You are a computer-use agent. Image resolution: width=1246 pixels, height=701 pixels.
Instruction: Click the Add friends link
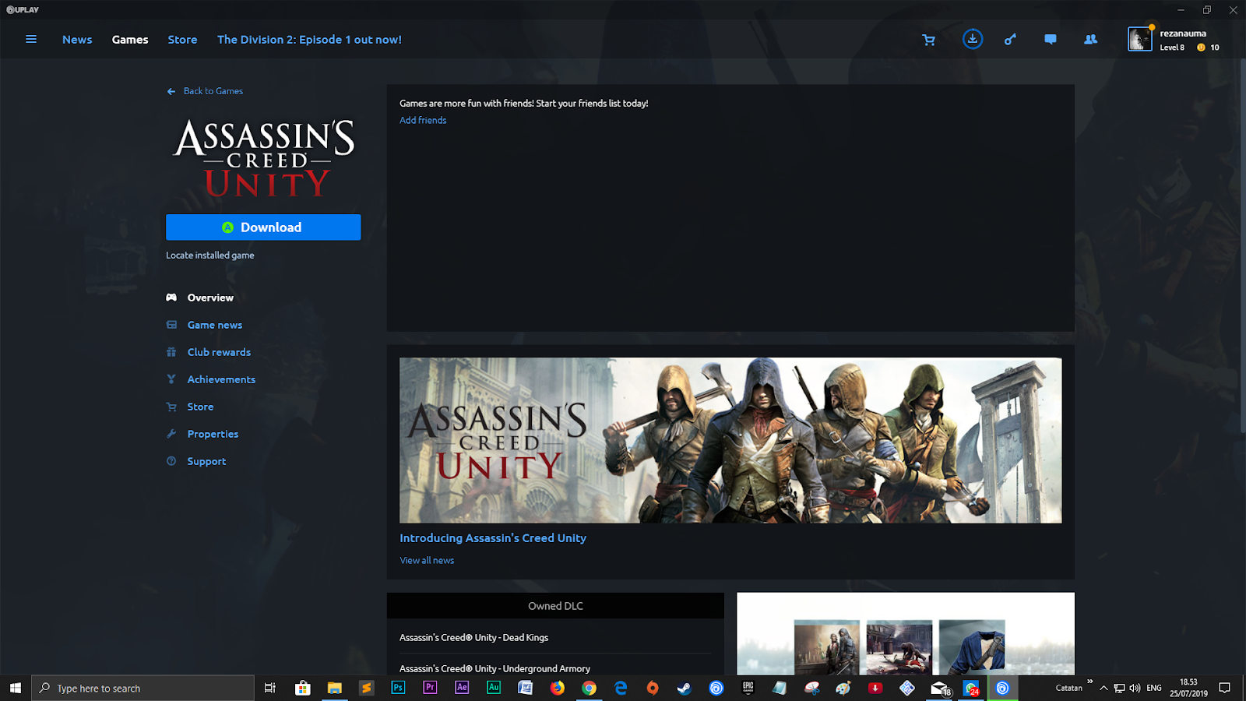(423, 120)
